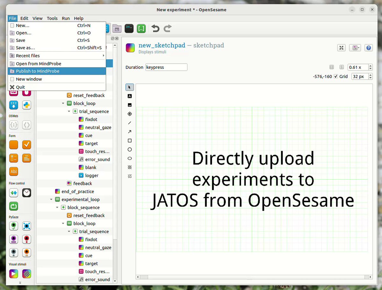
Task: Open the Run menu
Action: click(x=66, y=18)
